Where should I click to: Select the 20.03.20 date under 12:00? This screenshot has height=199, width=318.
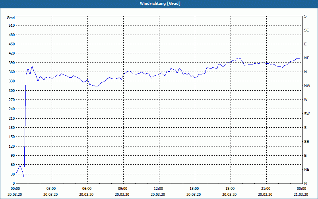tap(158, 195)
